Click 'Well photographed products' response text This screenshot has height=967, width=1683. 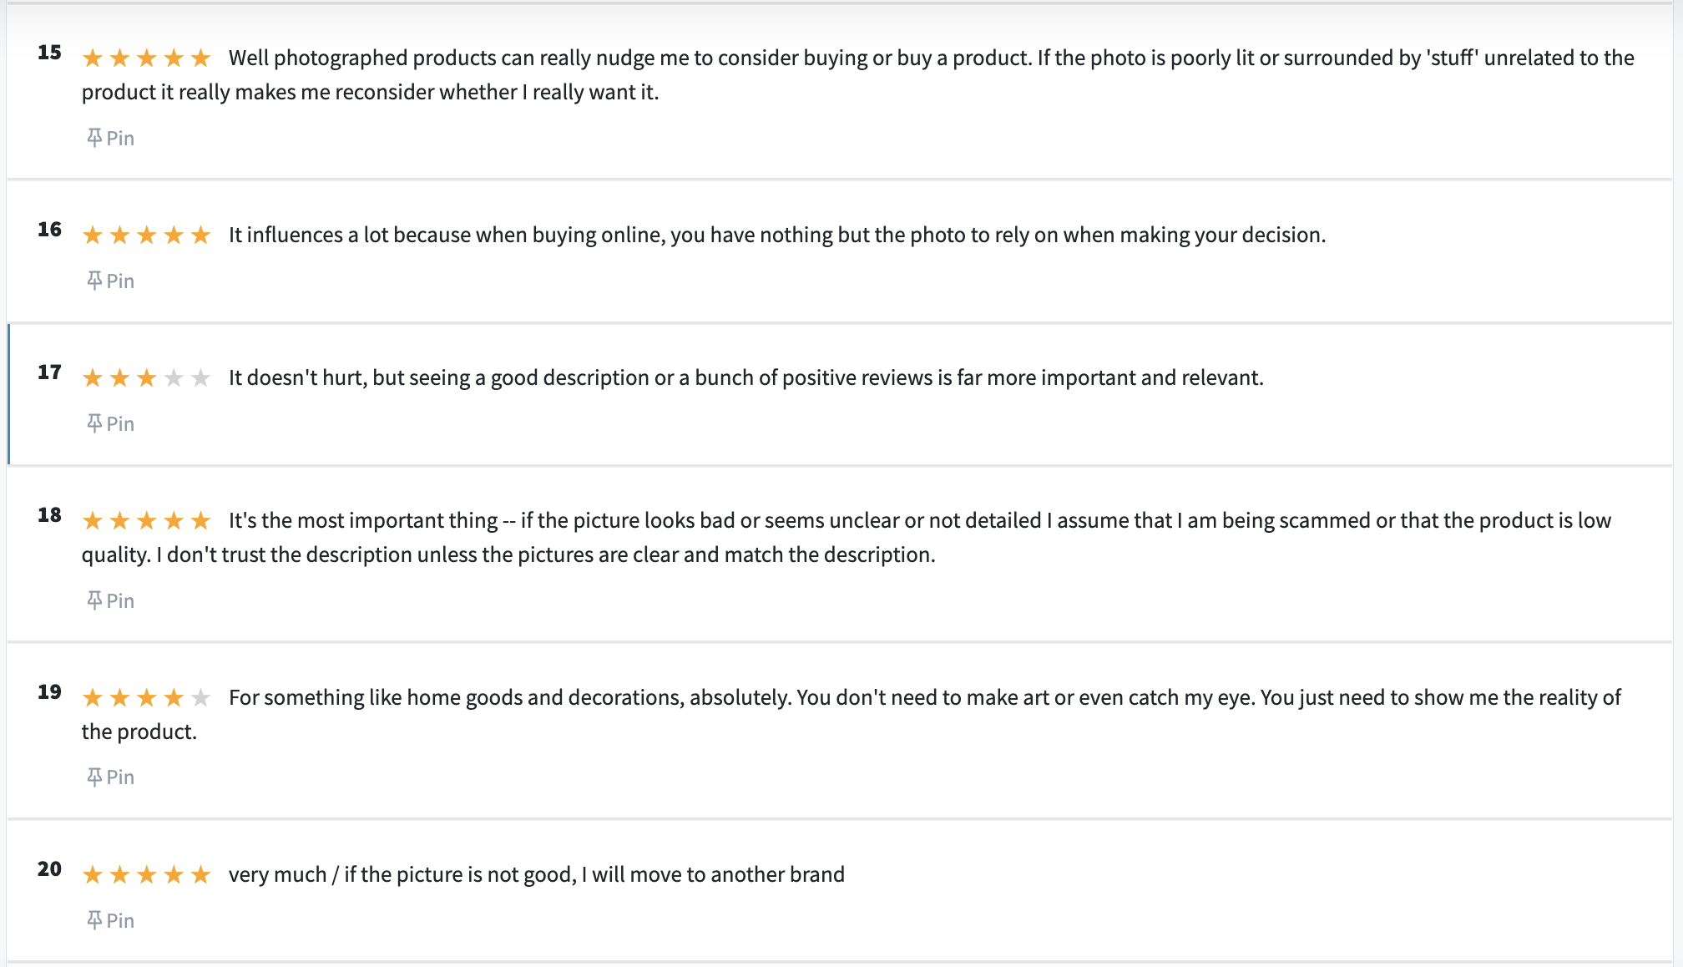[858, 74]
